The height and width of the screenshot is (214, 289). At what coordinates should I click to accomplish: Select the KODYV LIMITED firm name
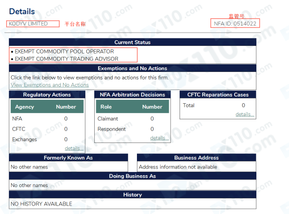click(28, 24)
